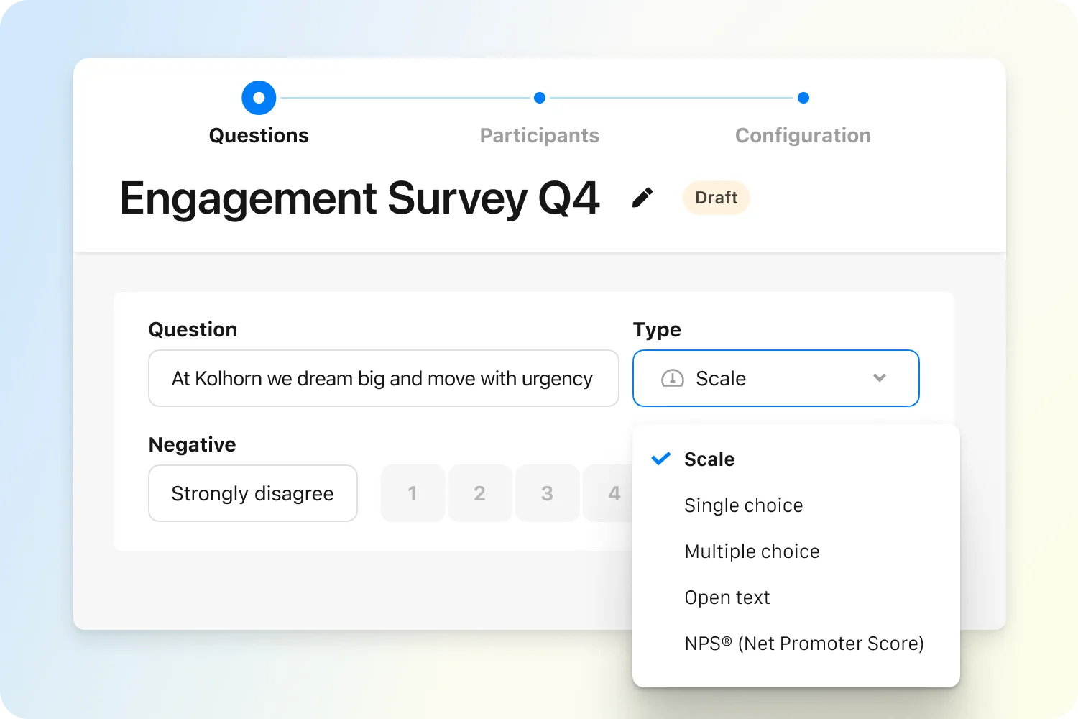
Task: Pick Open text from dropdown options
Action: [x=727, y=597]
